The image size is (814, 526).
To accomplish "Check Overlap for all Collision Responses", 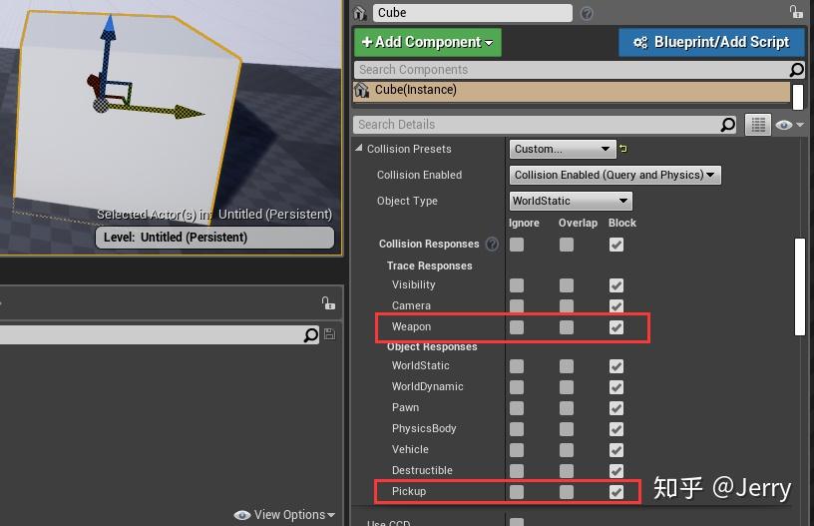I will (567, 245).
